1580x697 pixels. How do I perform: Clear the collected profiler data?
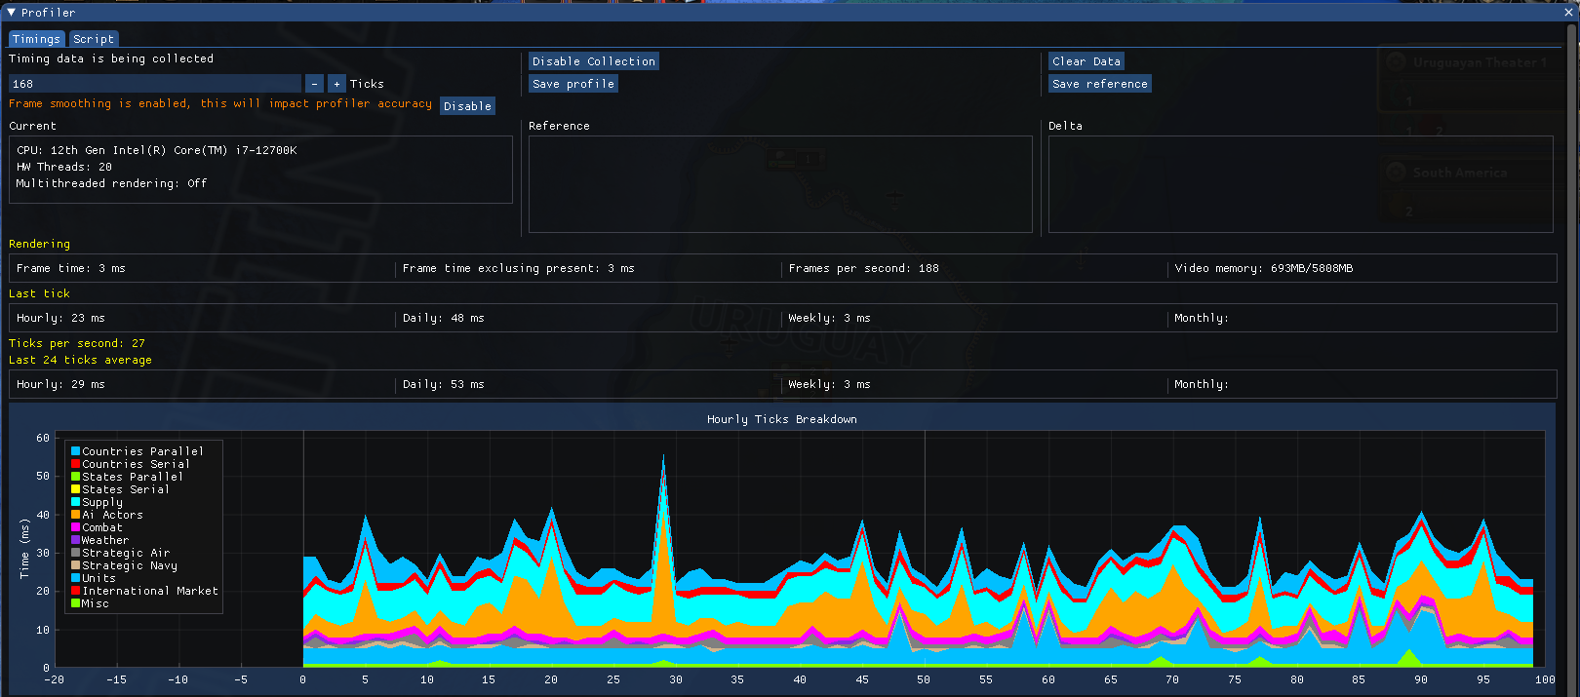pos(1086,61)
